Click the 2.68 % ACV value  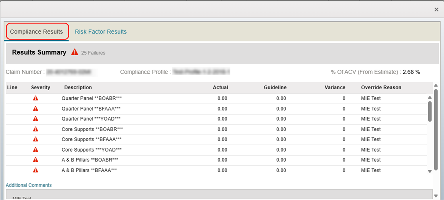(x=411, y=72)
